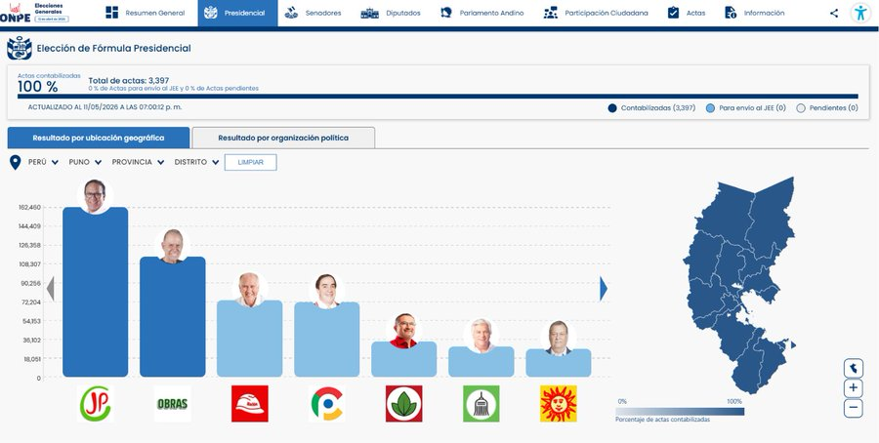Show previous candidates with left arrow

coord(51,289)
